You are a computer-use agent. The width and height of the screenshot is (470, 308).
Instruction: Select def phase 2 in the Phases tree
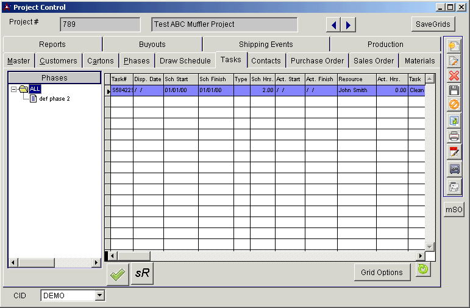[54, 99]
